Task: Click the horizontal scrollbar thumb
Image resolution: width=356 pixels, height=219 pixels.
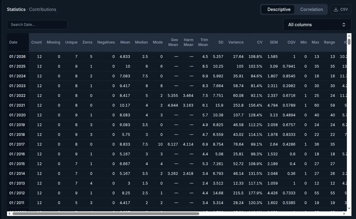Action: [106, 214]
